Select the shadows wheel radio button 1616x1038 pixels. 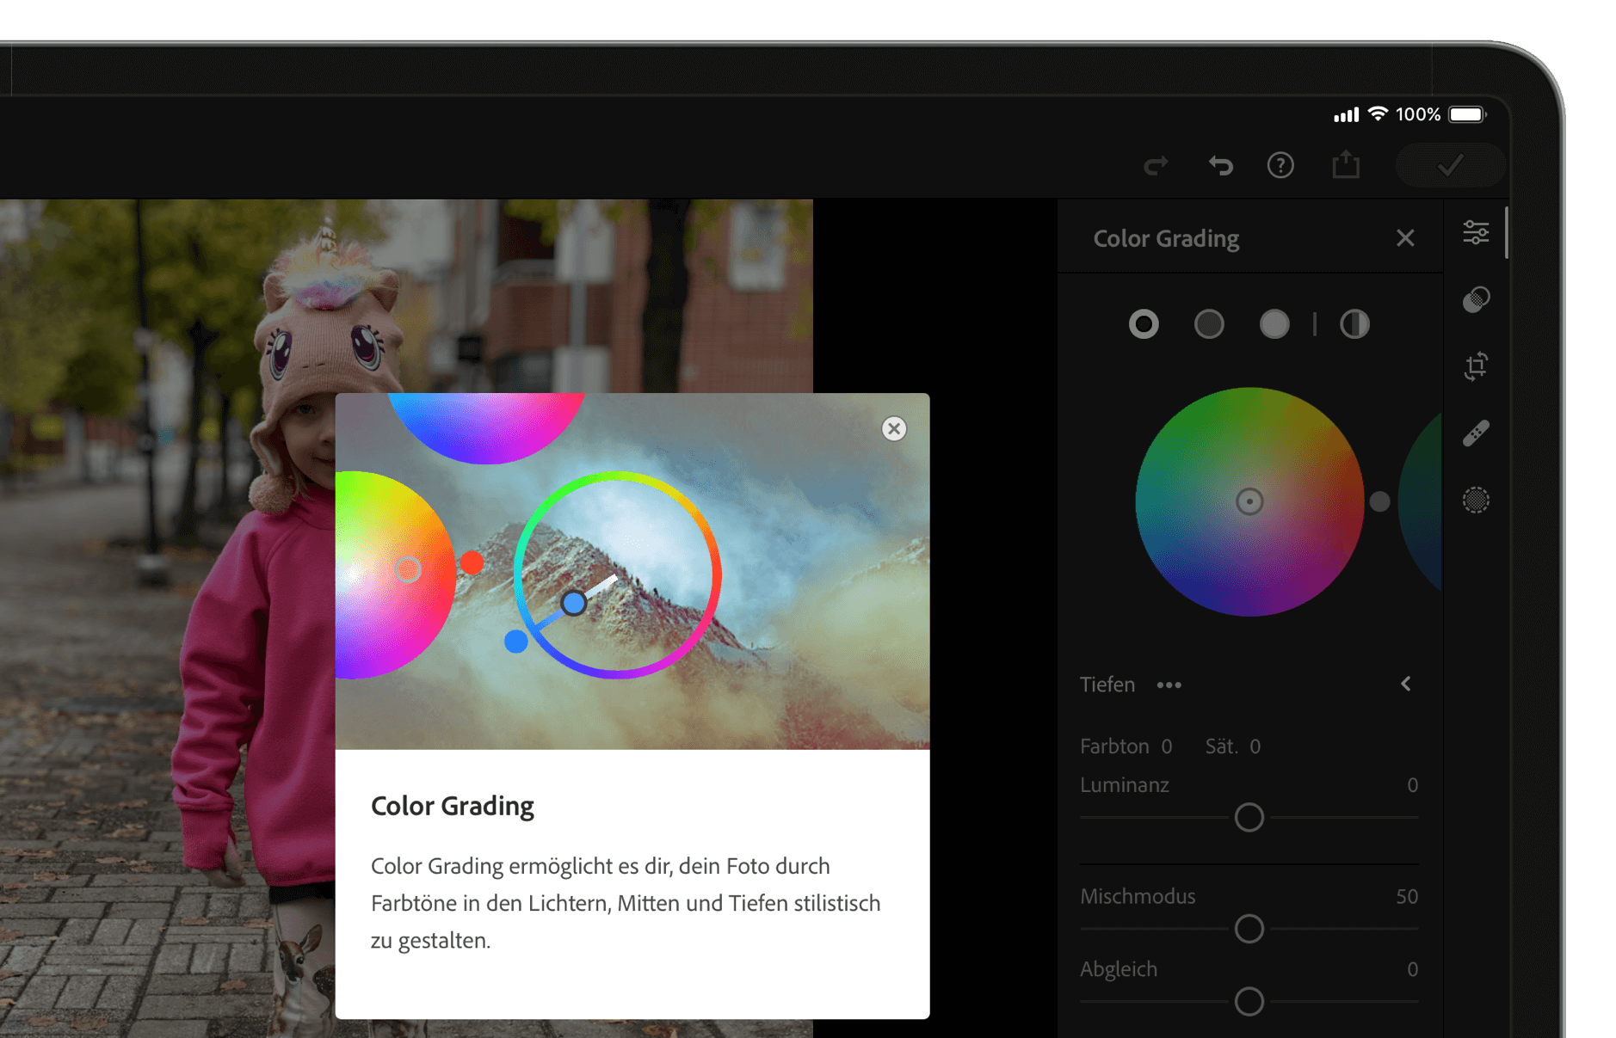tap(1144, 324)
